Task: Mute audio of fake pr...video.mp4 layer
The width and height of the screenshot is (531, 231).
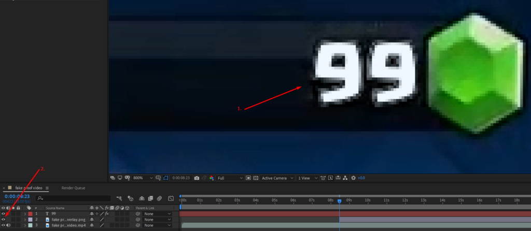Action: 8,225
